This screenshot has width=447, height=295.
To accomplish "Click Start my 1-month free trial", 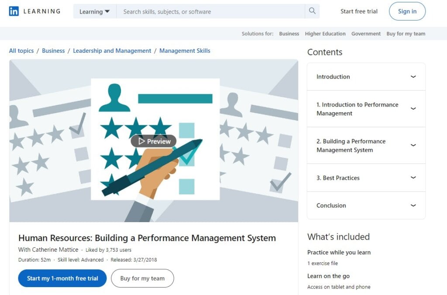I will [x=62, y=278].
